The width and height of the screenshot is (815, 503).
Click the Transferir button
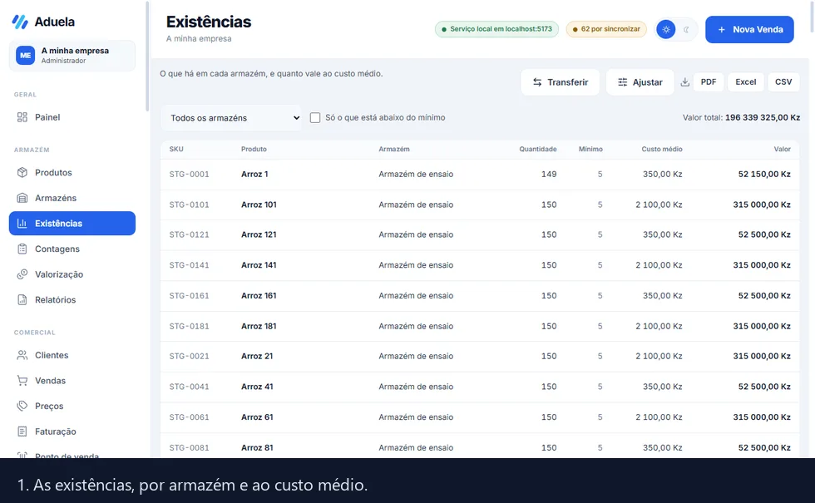point(560,82)
